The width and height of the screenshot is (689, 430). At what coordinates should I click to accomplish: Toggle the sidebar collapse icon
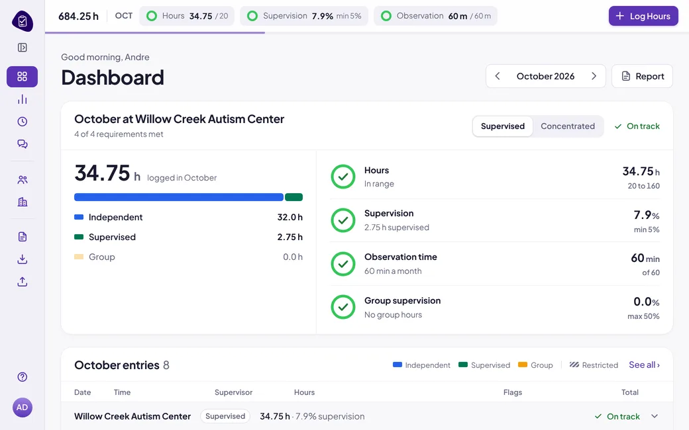[x=23, y=48]
